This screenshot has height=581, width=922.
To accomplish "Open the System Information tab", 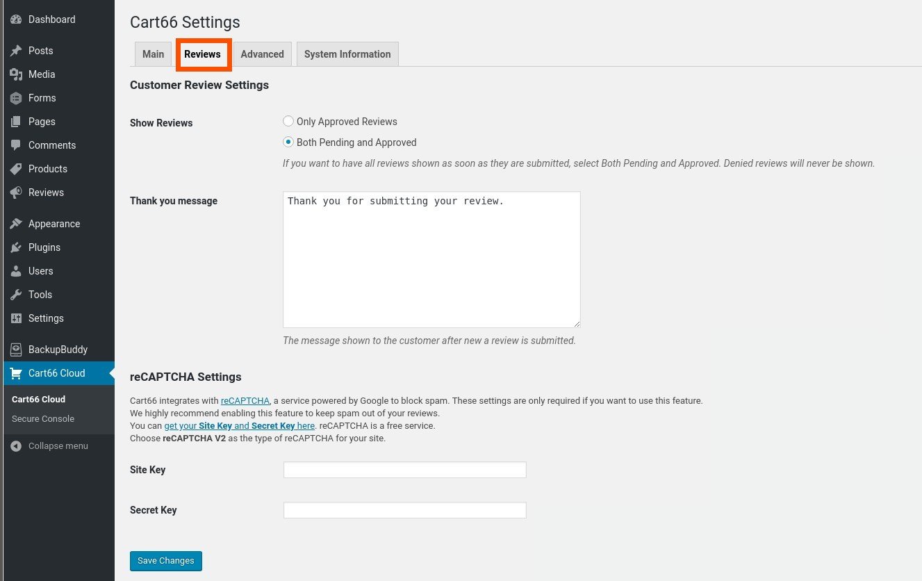I will (347, 54).
